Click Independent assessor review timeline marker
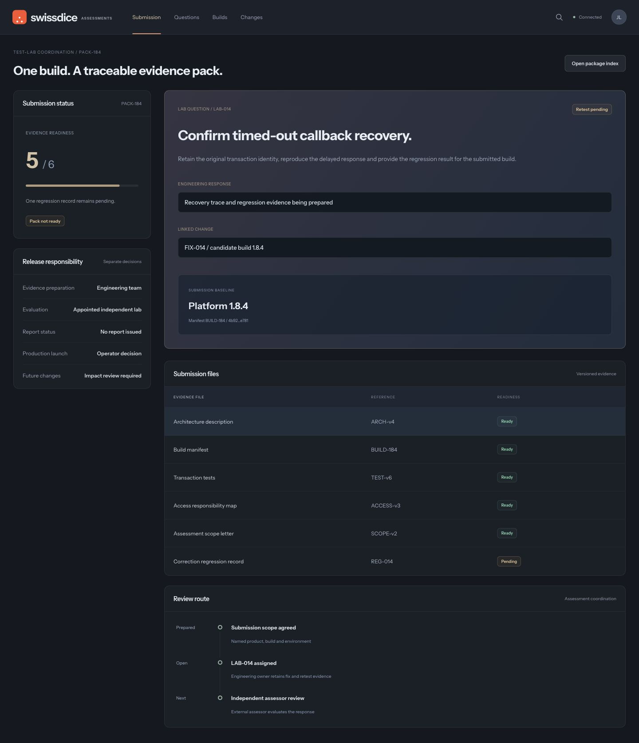This screenshot has width=639, height=743. coord(220,698)
